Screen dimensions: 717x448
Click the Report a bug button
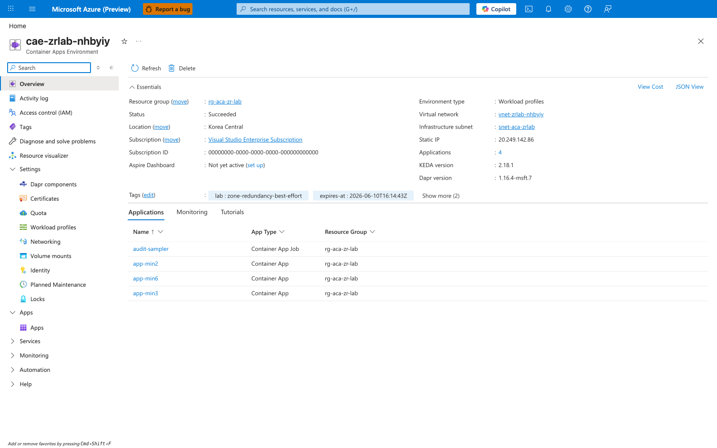click(x=168, y=9)
